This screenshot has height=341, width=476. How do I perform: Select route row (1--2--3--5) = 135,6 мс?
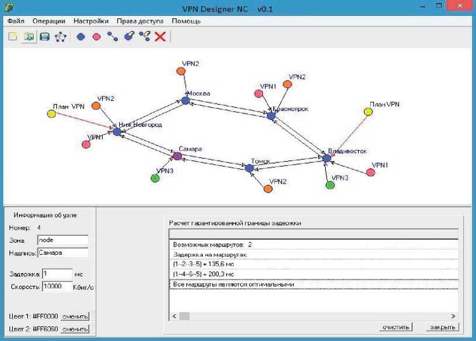tap(314, 264)
